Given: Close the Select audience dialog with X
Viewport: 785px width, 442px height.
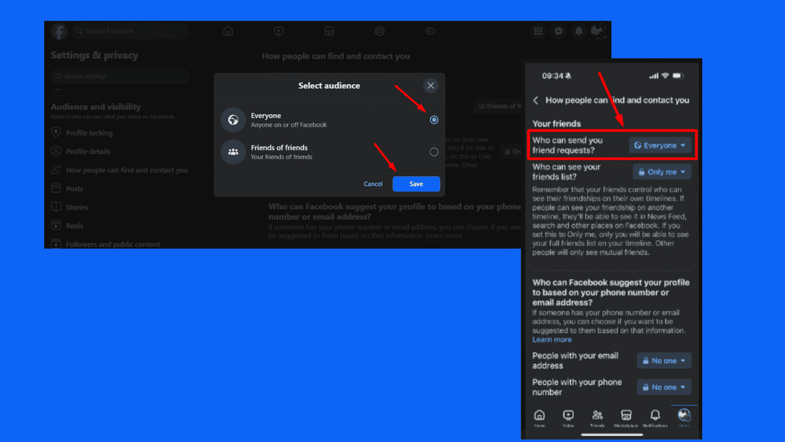Looking at the screenshot, I should [x=431, y=86].
